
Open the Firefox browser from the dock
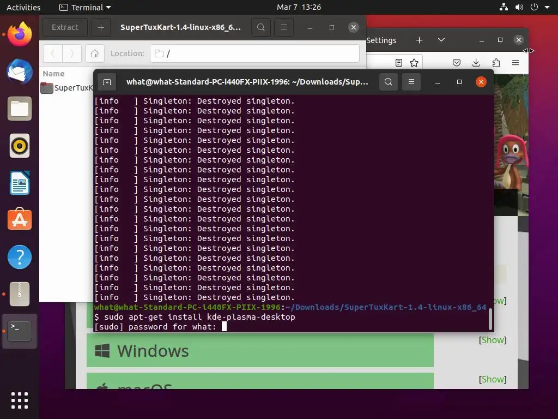click(20, 34)
